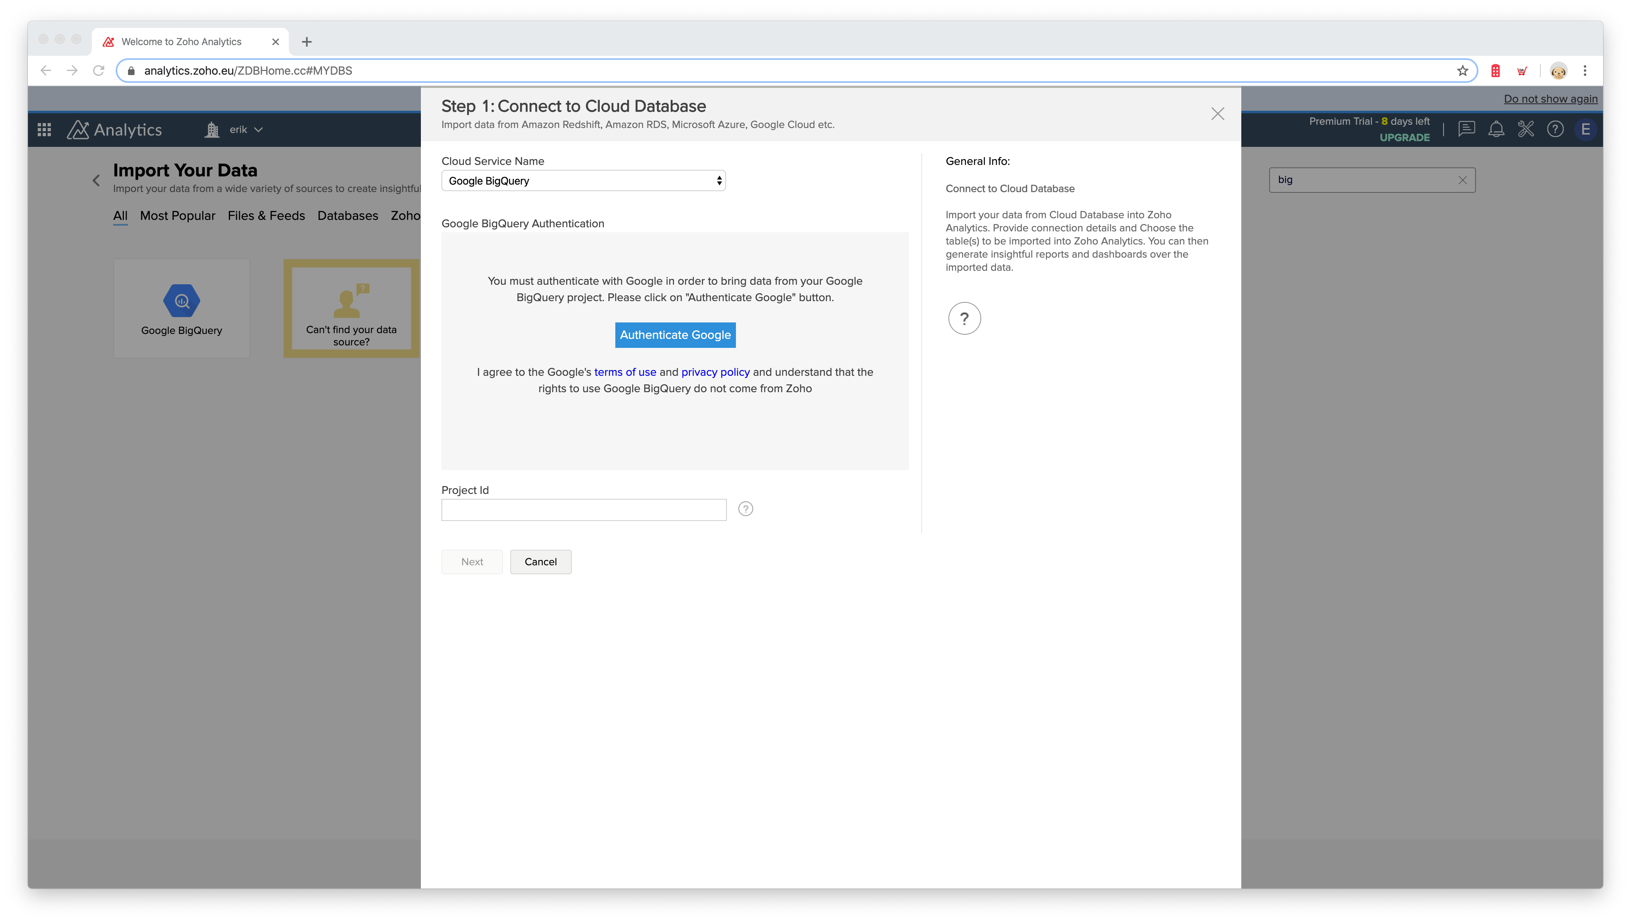
Task: Click the organization building icon
Action: tap(212, 129)
